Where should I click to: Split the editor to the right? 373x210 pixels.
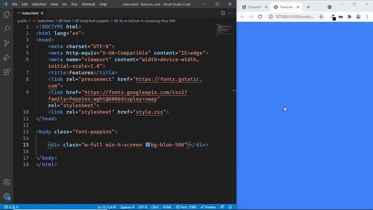click(x=223, y=13)
